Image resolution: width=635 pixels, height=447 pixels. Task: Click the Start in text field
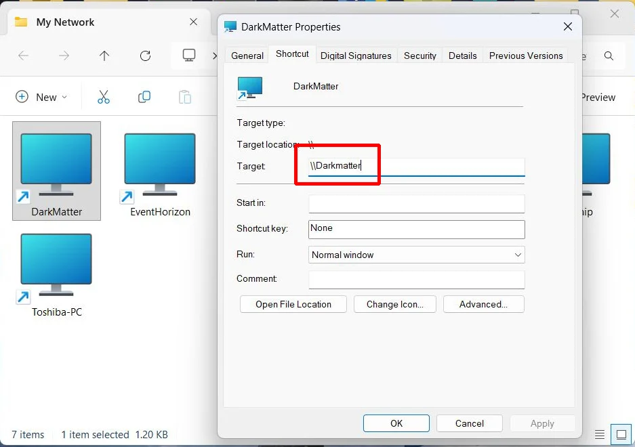416,203
